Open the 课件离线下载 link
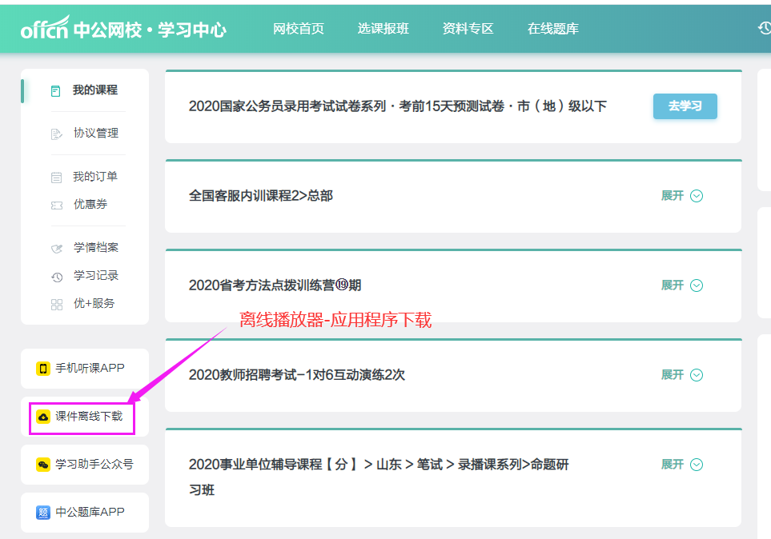This screenshot has width=771, height=539. pyautogui.click(x=88, y=417)
